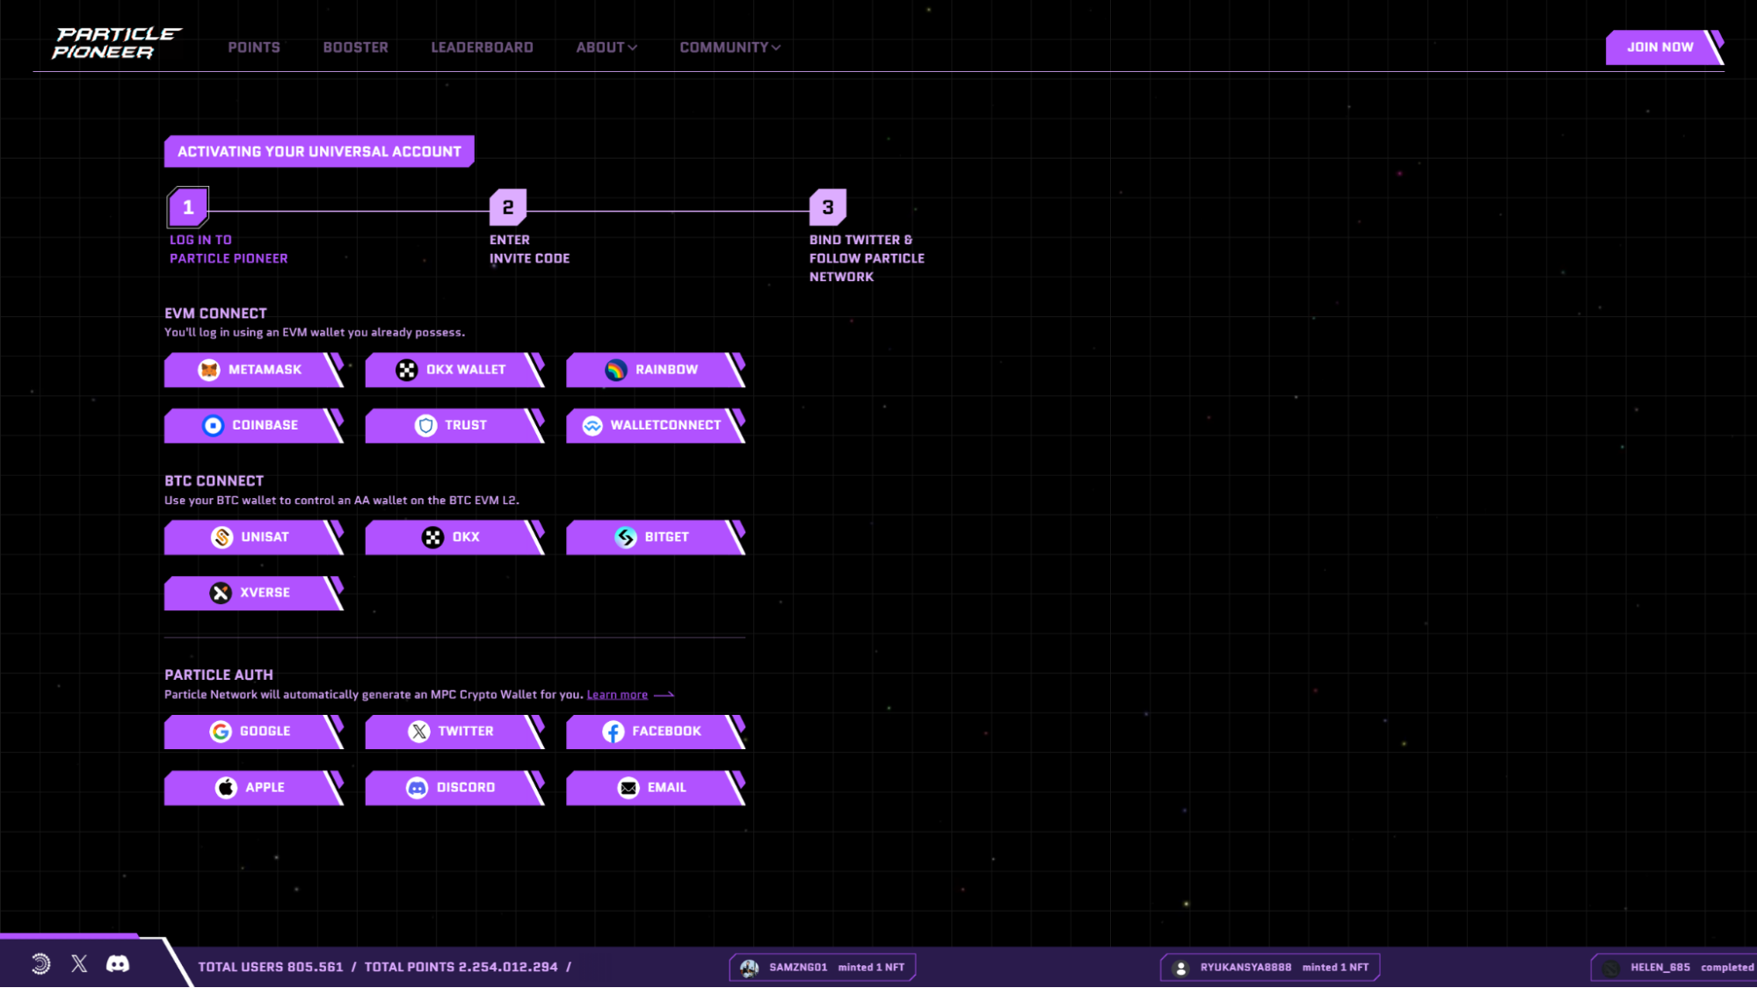This screenshot has height=988, width=1757.
Task: Log in via Apple
Action: pyautogui.click(x=252, y=787)
